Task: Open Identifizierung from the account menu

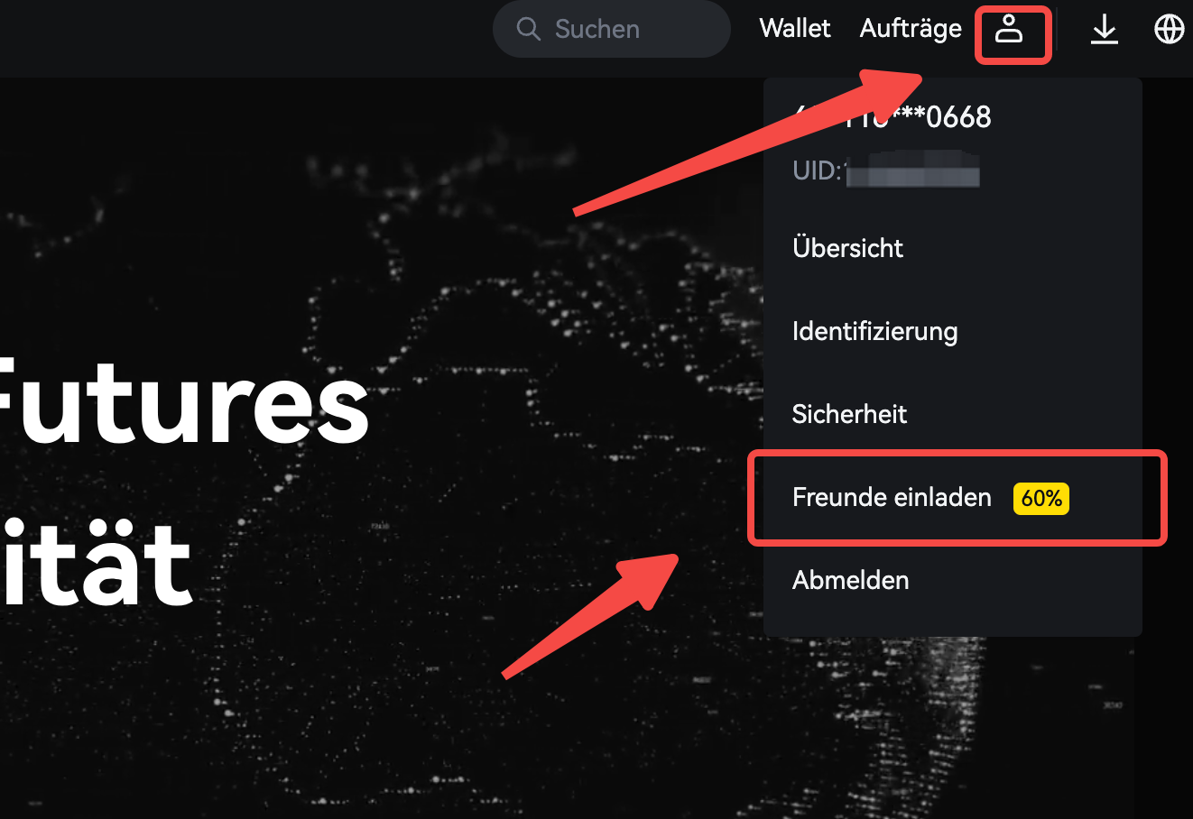Action: click(874, 331)
